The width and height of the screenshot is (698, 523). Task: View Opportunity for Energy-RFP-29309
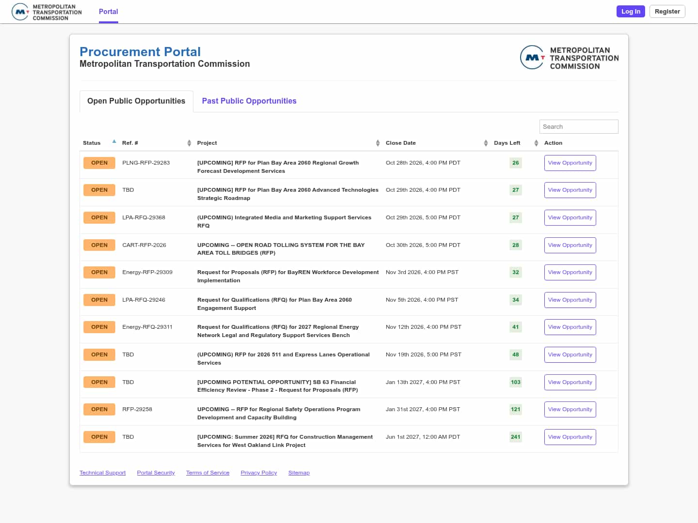(x=570, y=272)
